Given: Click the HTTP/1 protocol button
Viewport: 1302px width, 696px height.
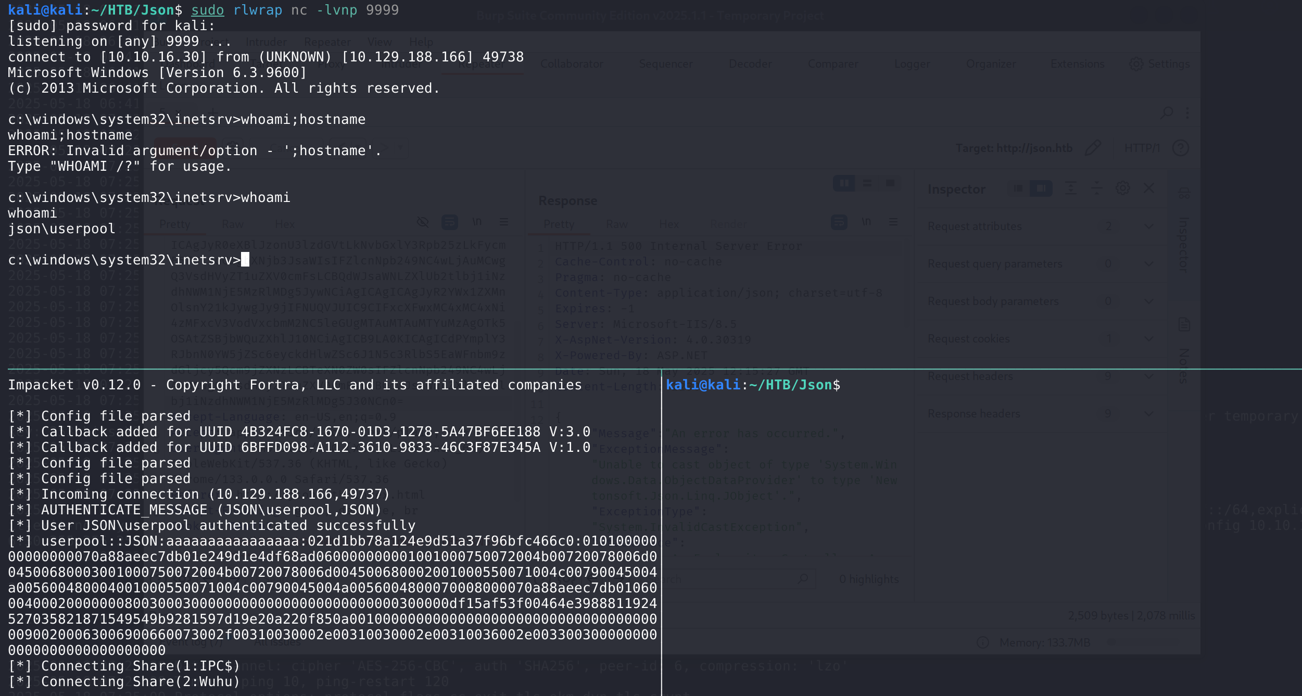Looking at the screenshot, I should click(1142, 148).
